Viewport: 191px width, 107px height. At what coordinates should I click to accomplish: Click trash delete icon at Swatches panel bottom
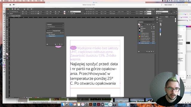click(x=153, y=51)
